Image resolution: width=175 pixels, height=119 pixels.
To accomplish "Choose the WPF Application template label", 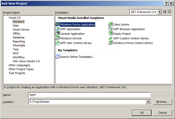I will pyautogui.click(x=70, y=29).
